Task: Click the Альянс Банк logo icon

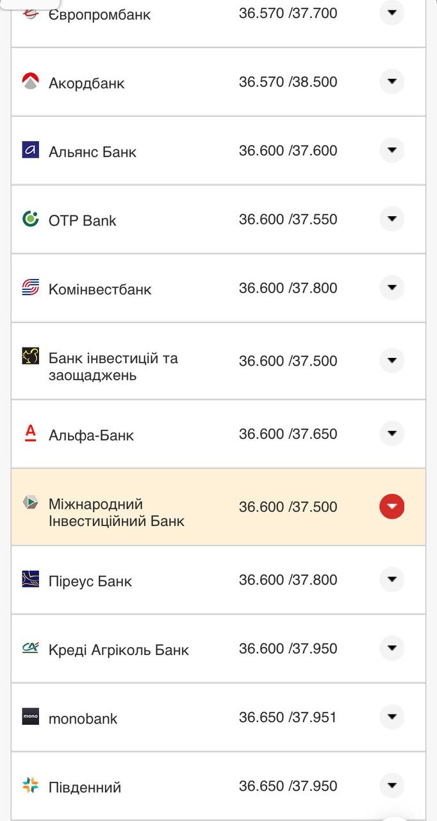Action: coord(29,150)
